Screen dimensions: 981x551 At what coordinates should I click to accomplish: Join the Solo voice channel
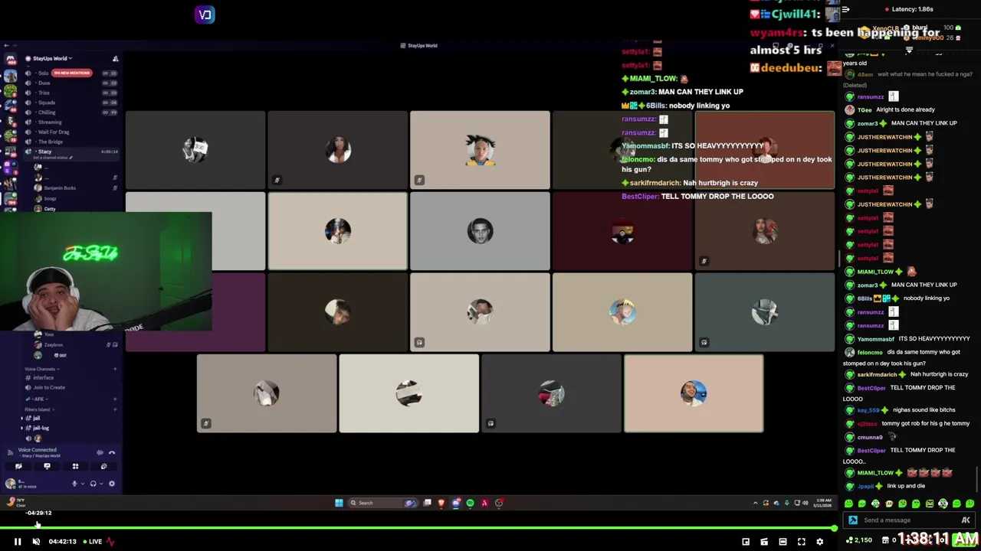[x=44, y=73]
